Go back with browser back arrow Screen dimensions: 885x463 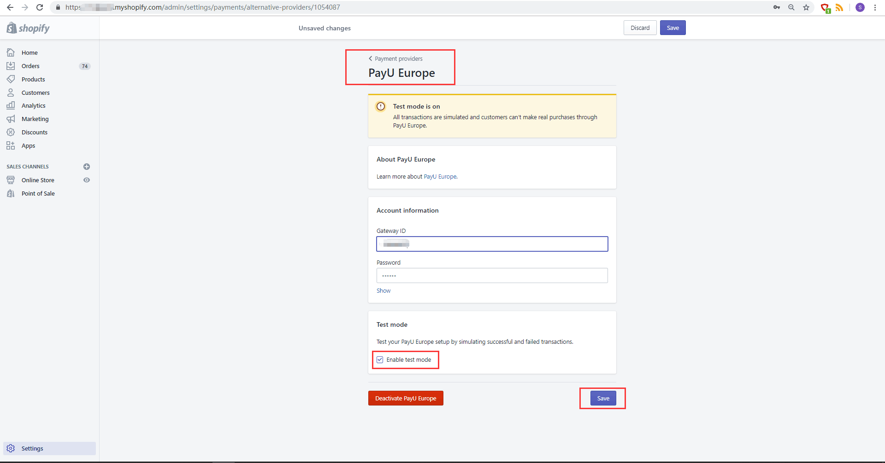pyautogui.click(x=10, y=7)
